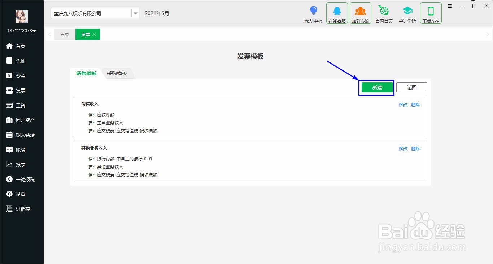
Task: Switch to the 采购模板 tab
Action: [x=117, y=73]
